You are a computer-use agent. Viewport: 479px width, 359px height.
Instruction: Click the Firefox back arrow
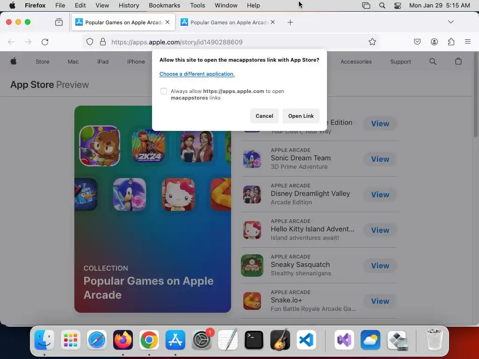11,42
